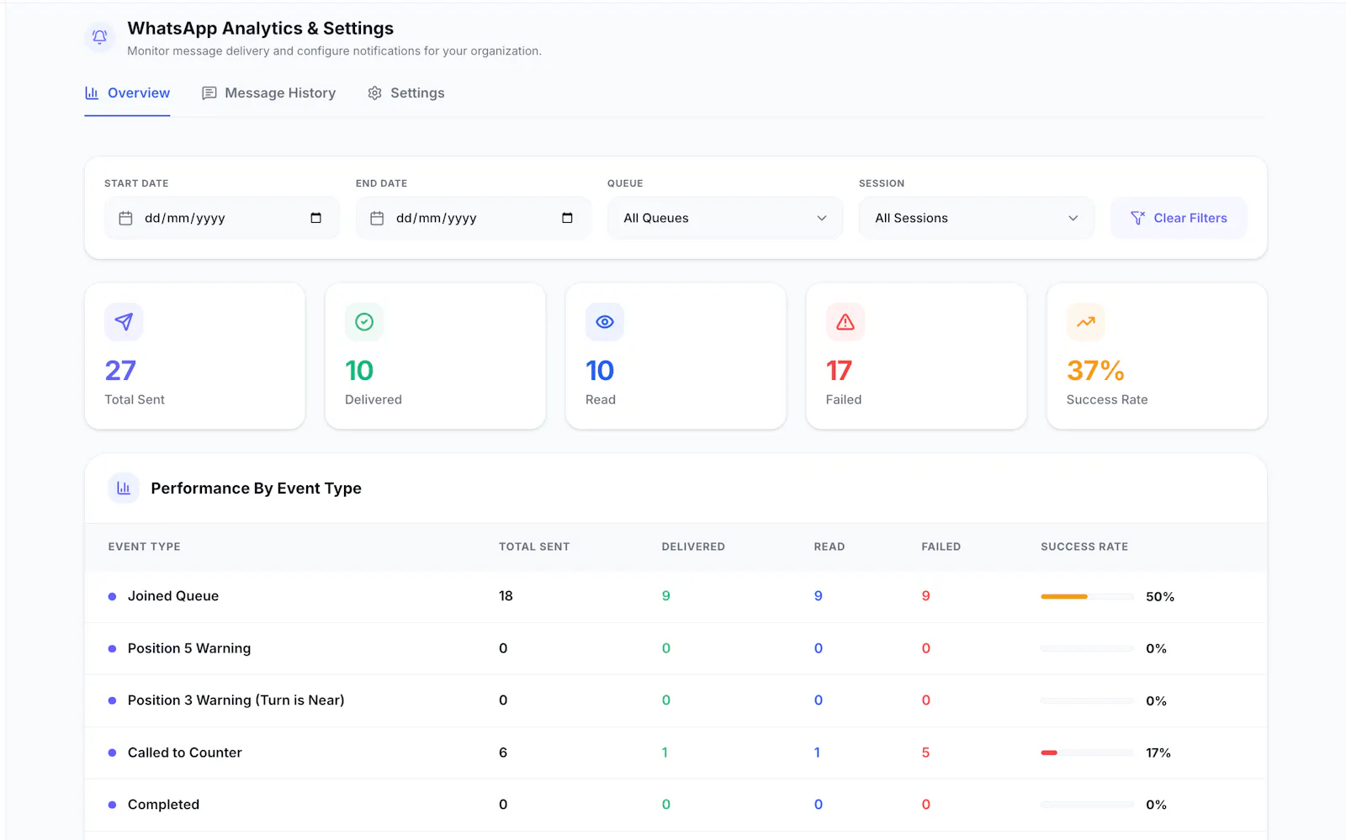Click the Joined Queue bullet dot

(112, 596)
